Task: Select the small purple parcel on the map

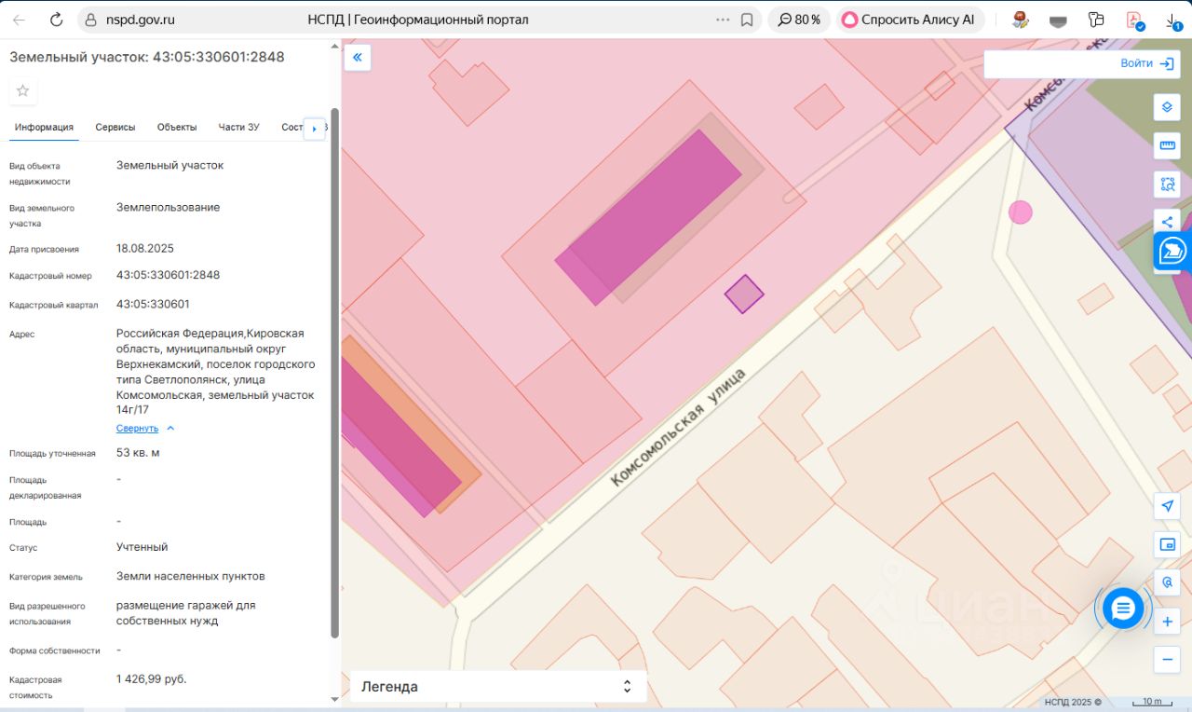Action: pos(744,294)
